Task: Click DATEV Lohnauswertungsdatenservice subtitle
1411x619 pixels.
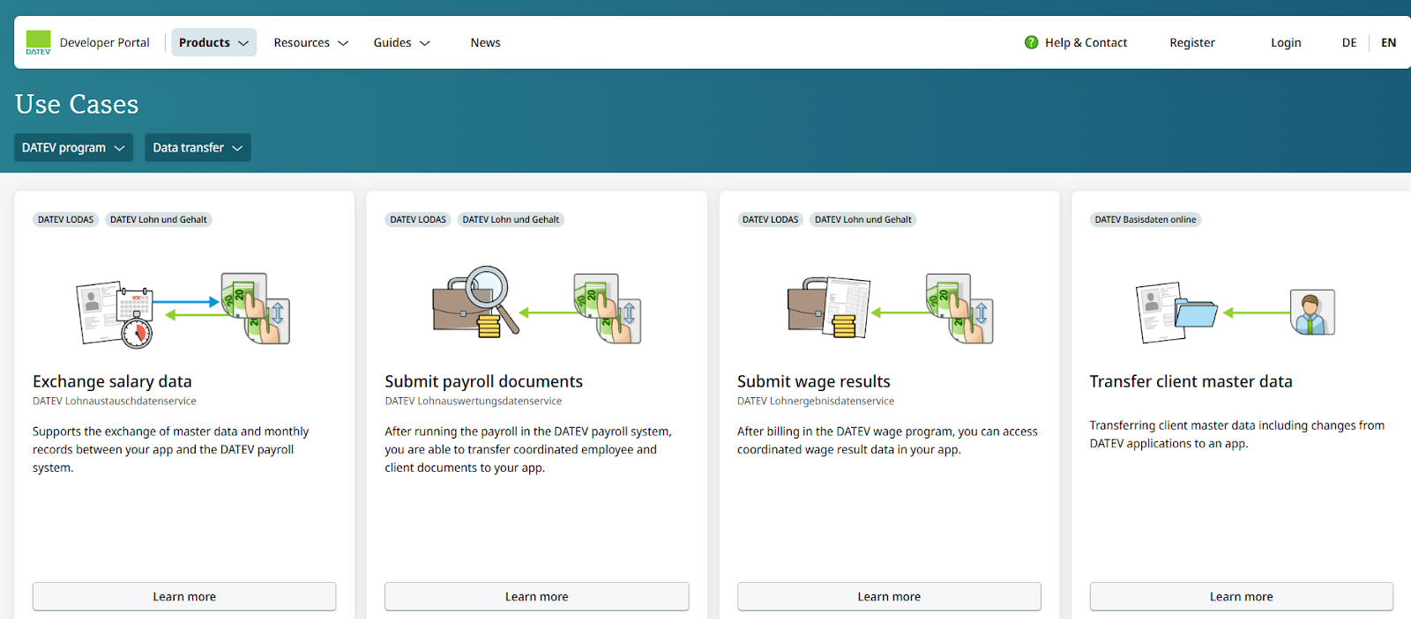Action: [x=473, y=401]
